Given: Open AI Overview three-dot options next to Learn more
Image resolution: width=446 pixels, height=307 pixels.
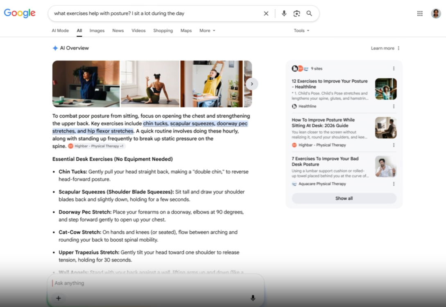Looking at the screenshot, I should click(x=398, y=48).
